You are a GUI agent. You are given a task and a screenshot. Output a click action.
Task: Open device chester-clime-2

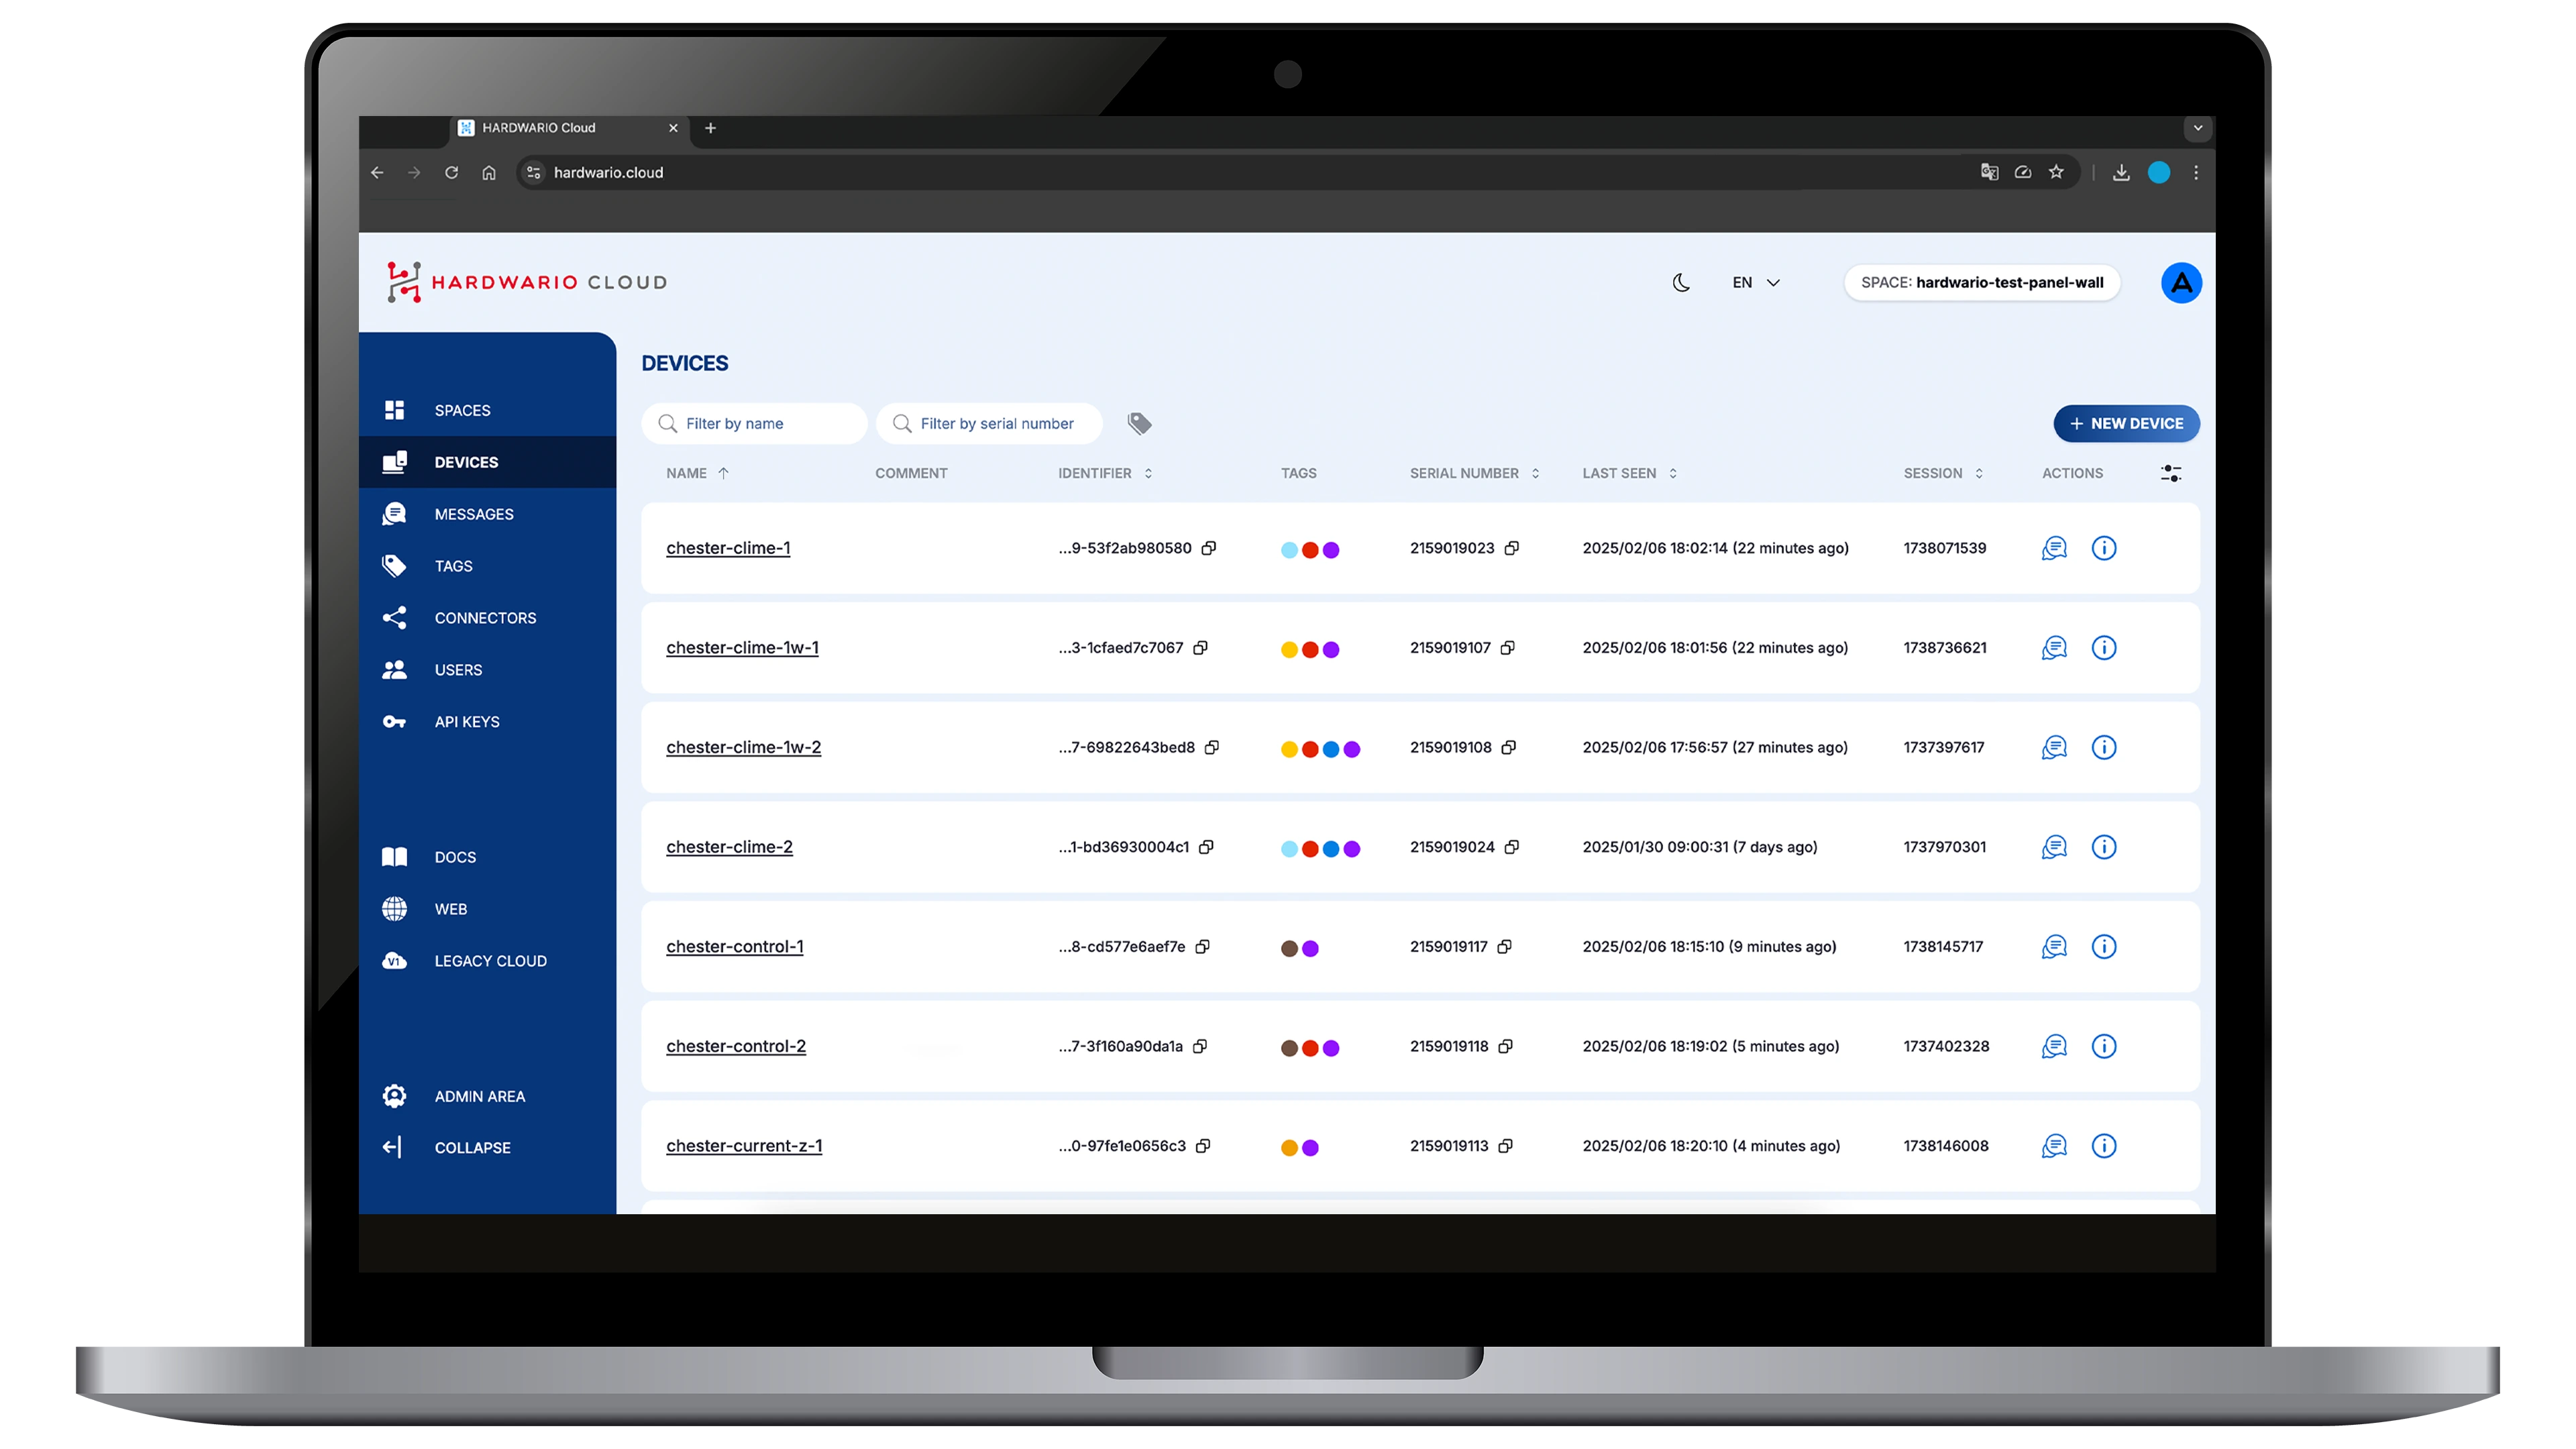(x=729, y=847)
